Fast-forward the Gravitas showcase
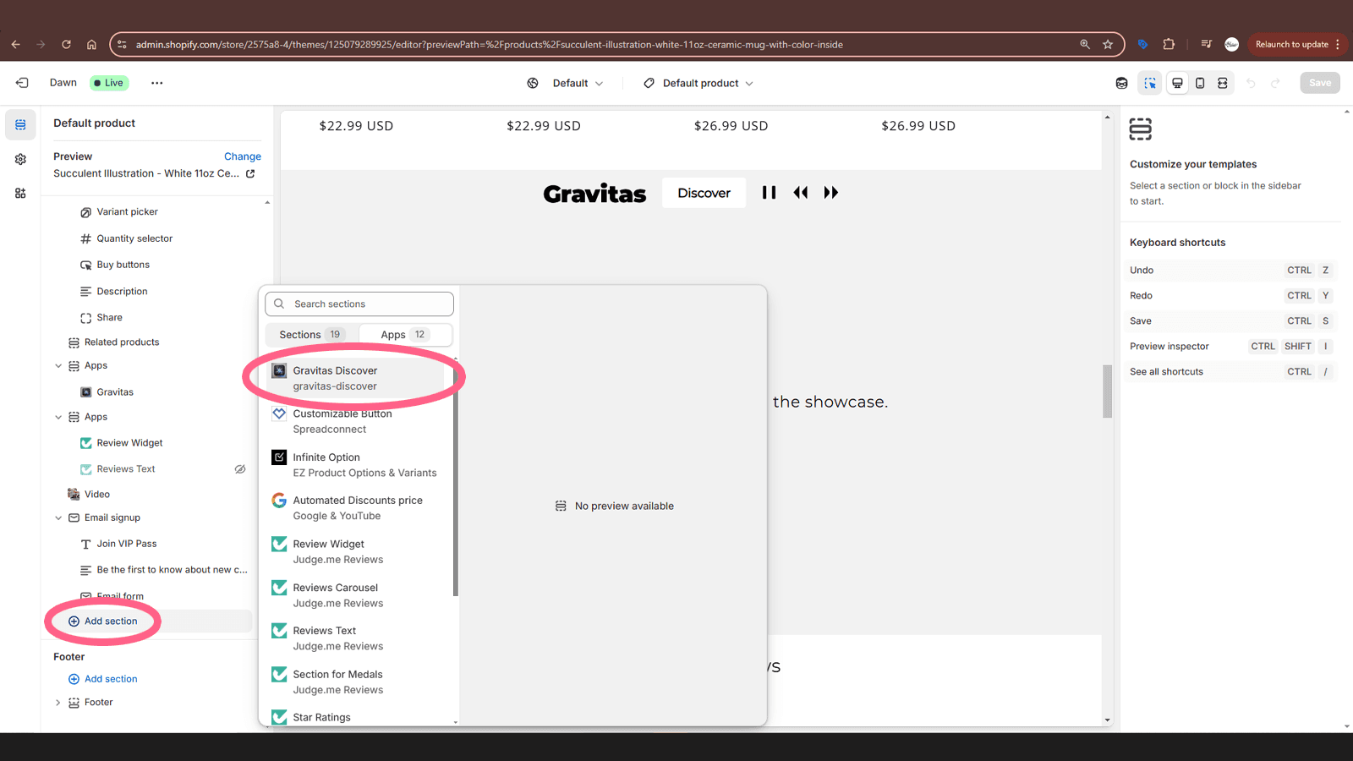 [831, 193]
